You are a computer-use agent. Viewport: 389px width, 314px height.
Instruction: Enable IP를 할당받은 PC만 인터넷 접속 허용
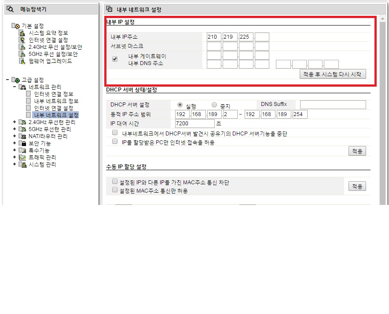[x=114, y=141]
